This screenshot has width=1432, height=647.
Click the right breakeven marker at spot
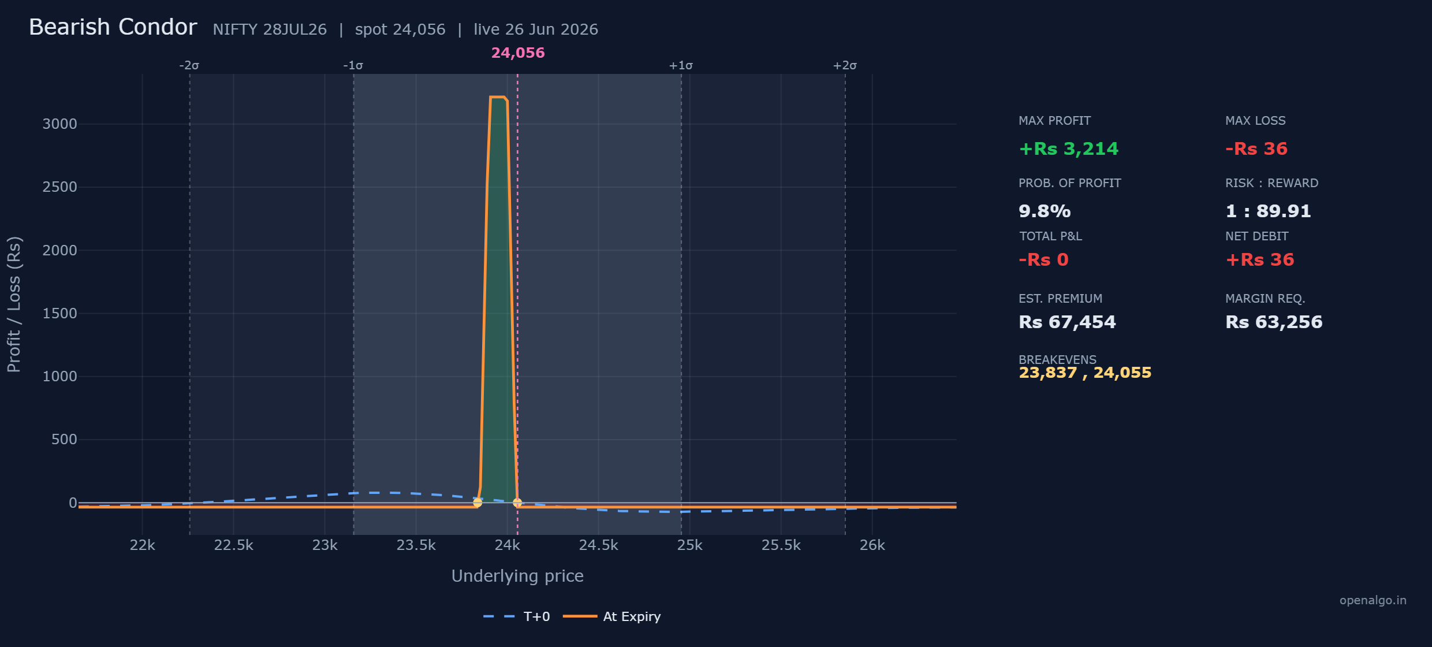tap(517, 503)
